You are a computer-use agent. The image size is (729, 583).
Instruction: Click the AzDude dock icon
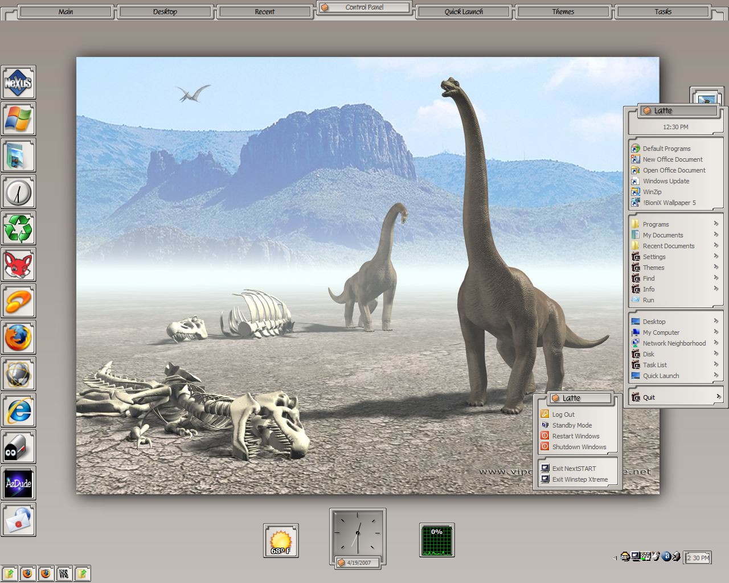(x=18, y=484)
